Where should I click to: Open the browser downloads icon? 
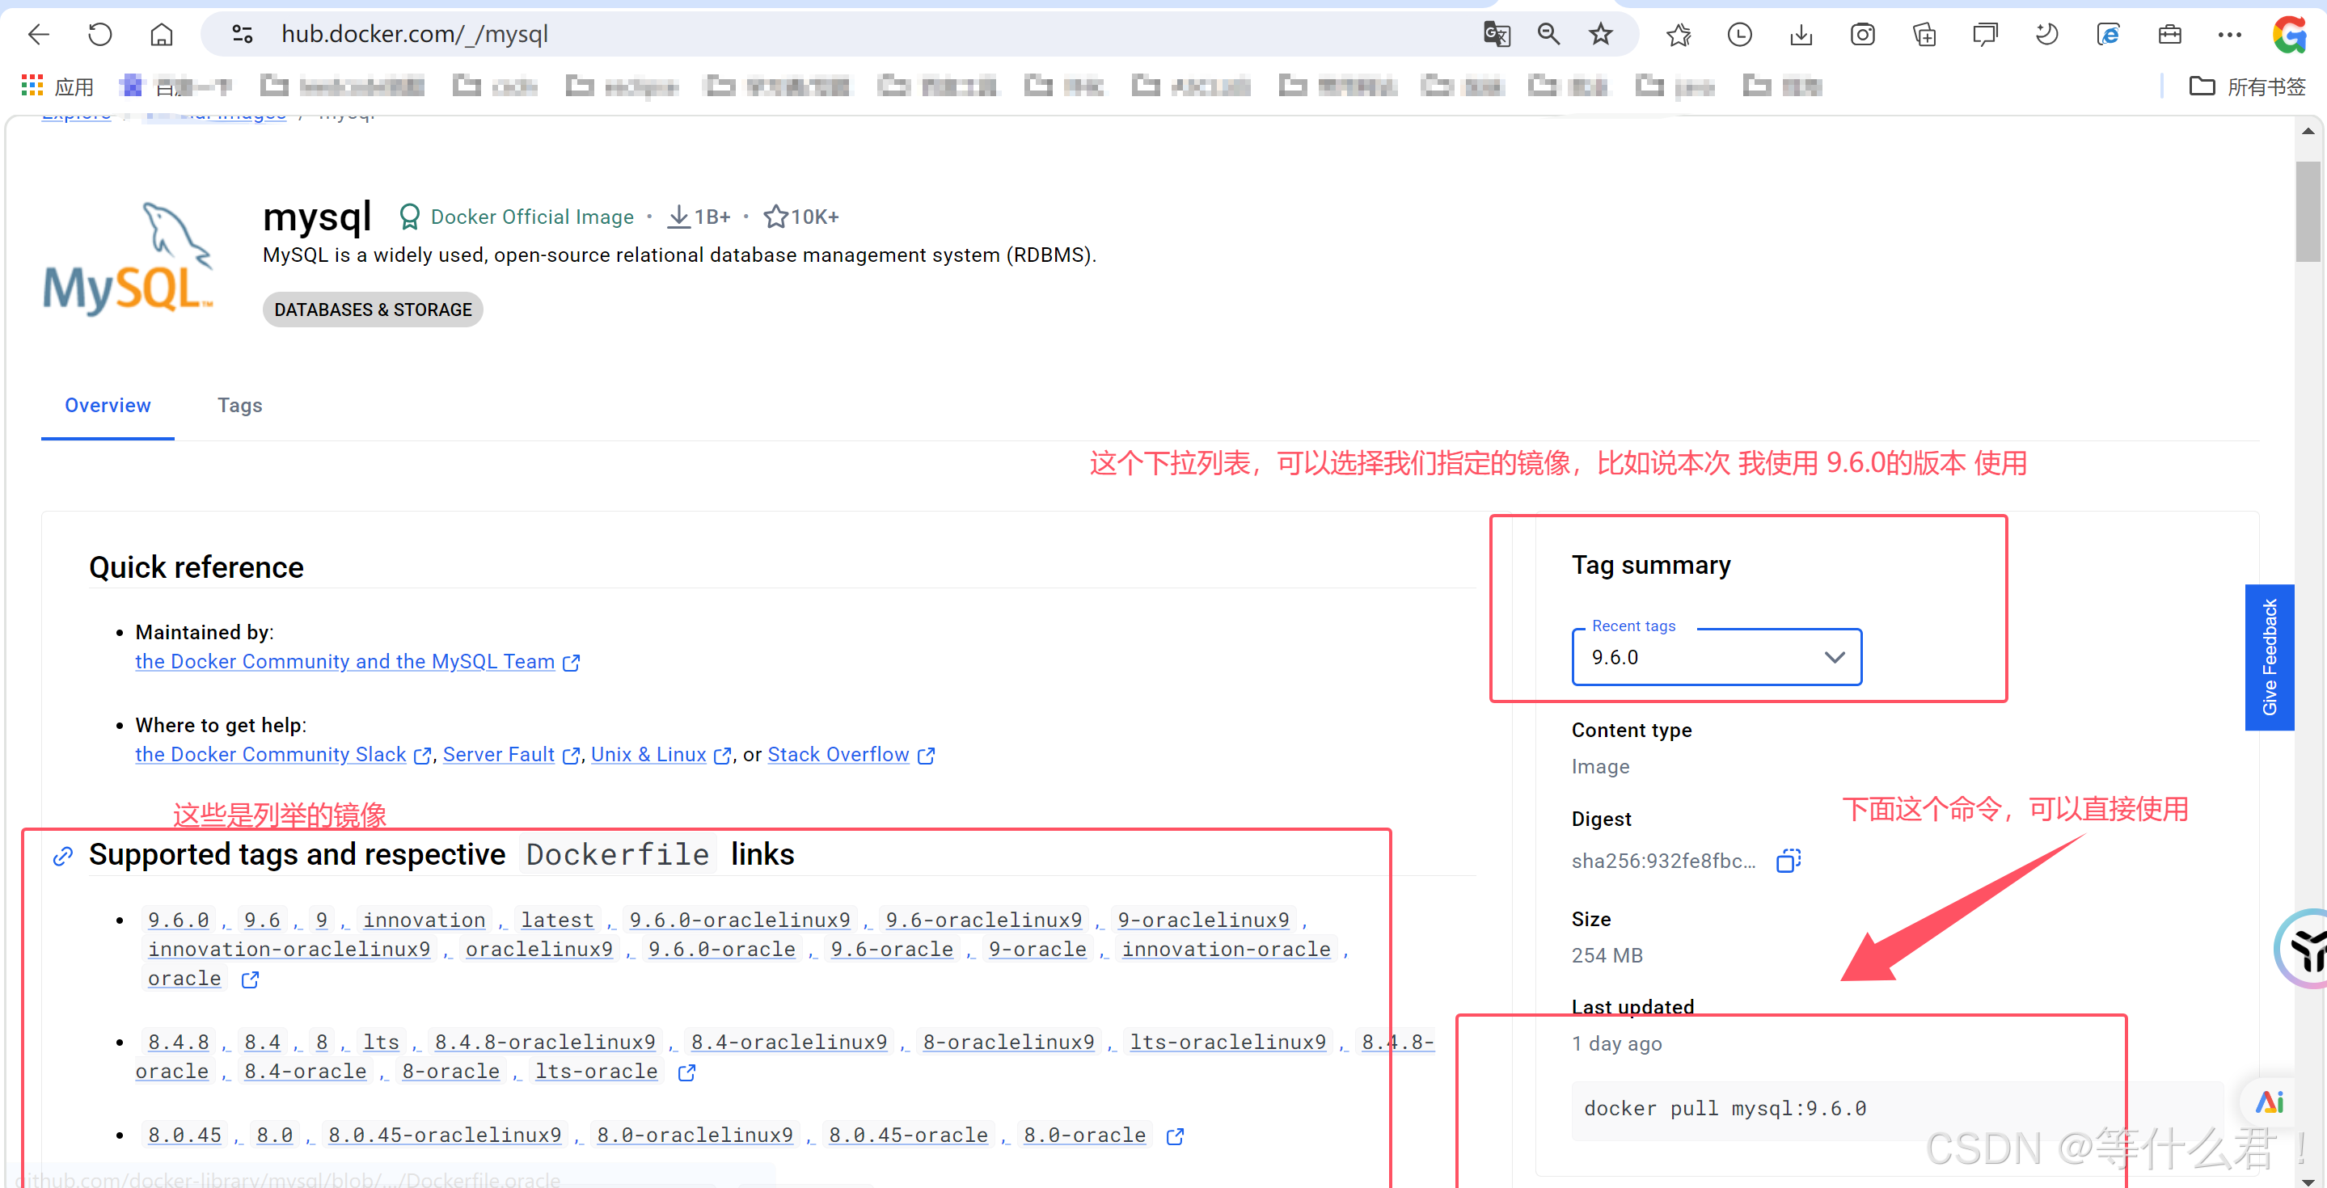coord(1801,36)
